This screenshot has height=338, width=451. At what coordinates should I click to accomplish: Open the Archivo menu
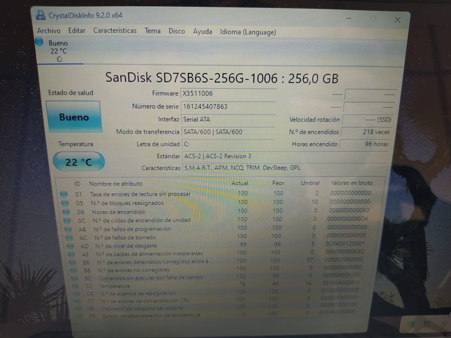pyautogui.click(x=48, y=30)
